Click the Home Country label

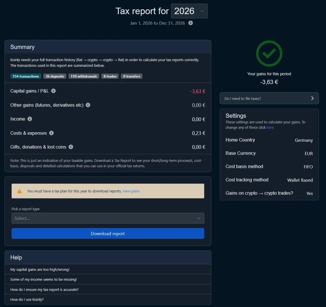coord(240,140)
